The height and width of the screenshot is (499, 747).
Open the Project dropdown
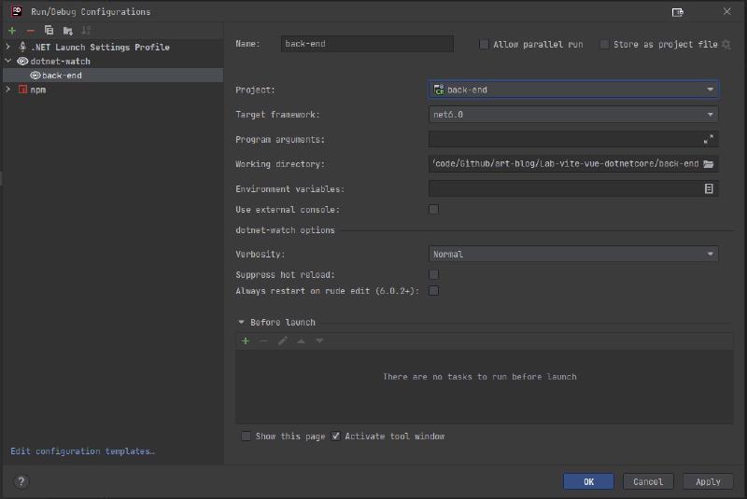point(573,90)
